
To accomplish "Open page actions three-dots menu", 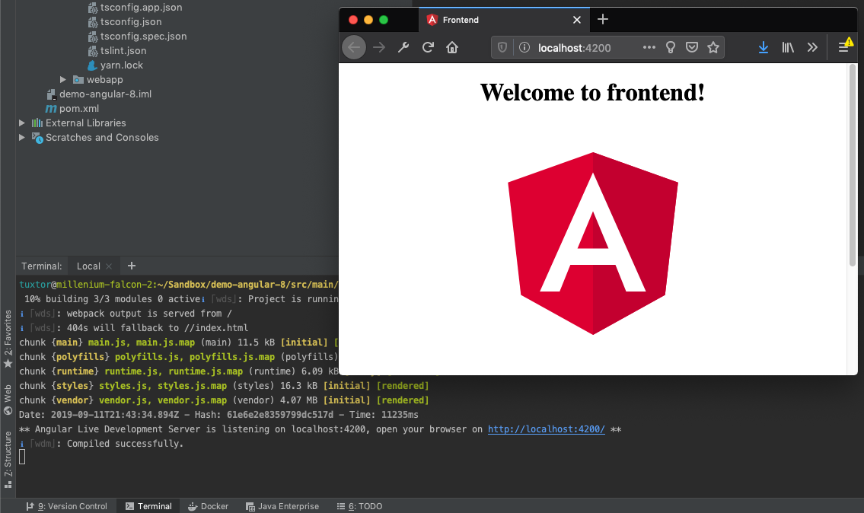I will tap(649, 47).
